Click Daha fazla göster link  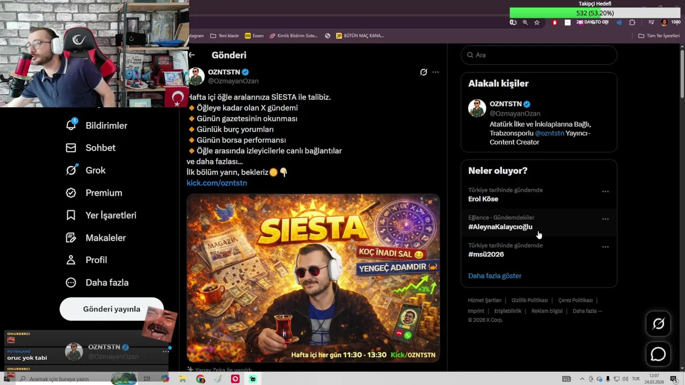coord(495,276)
